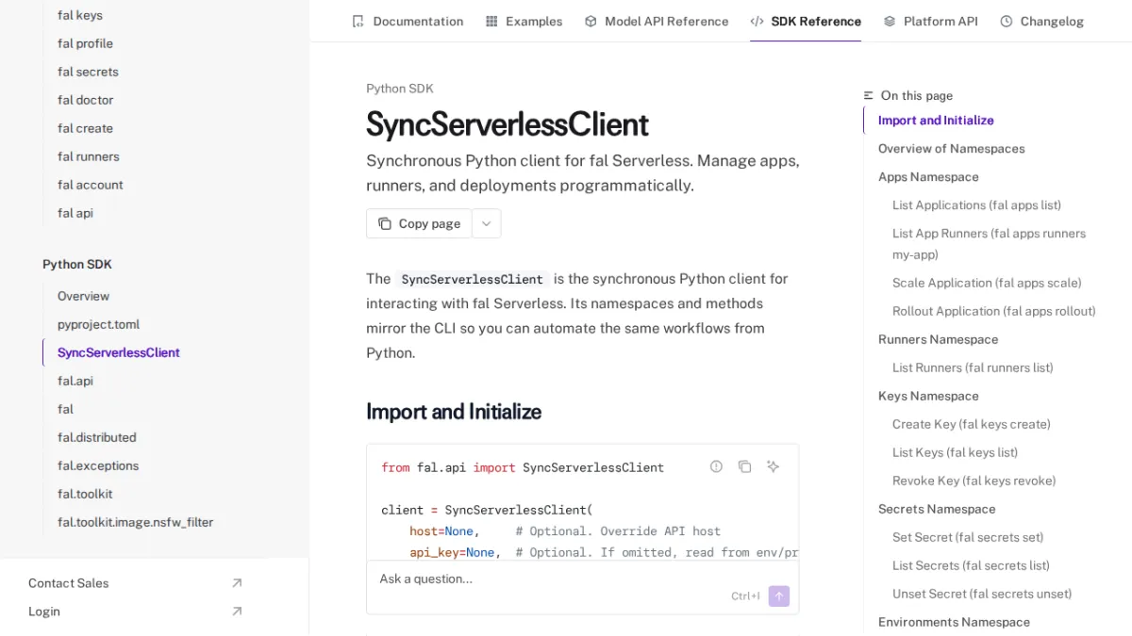
Task: Jump to Overview of Namespaces
Action: coord(951,149)
